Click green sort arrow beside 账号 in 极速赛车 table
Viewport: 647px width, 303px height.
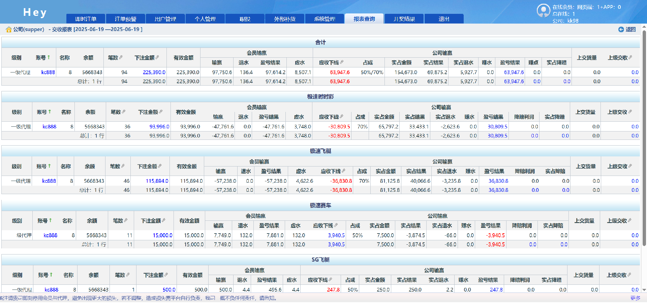tap(51, 220)
